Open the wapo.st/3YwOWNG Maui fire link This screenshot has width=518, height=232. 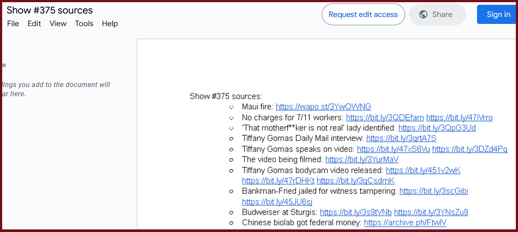point(324,107)
